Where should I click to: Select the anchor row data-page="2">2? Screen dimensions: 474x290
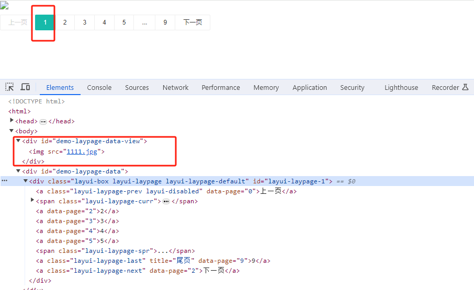[x=77, y=211]
